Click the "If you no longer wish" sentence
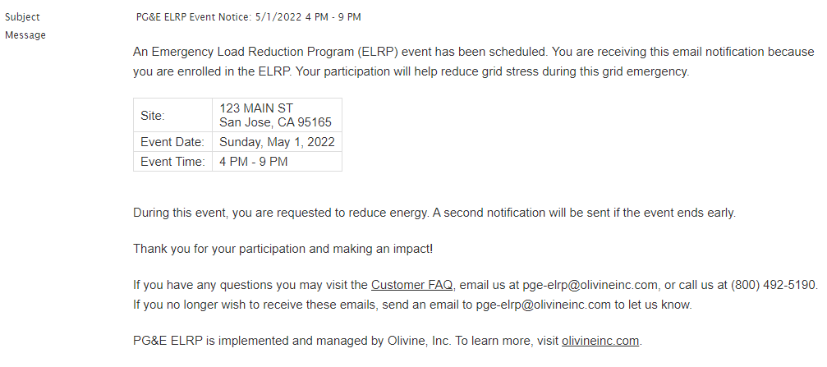This screenshot has width=827, height=367. [412, 305]
